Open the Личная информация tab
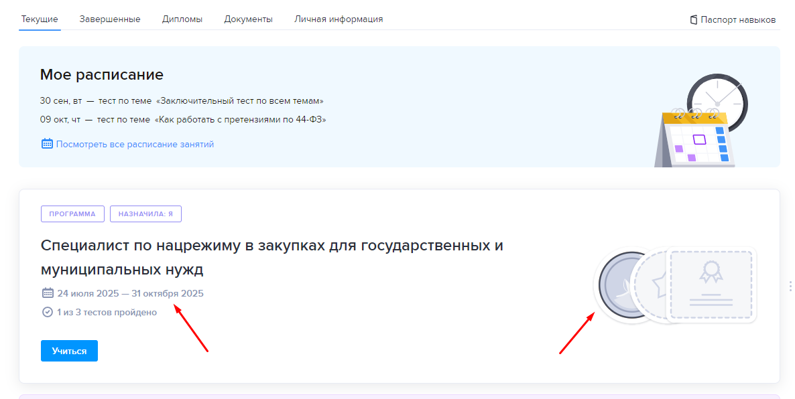The image size is (795, 399). pyautogui.click(x=339, y=19)
